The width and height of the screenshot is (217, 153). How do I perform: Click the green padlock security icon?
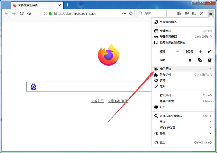pyautogui.click(x=50, y=14)
